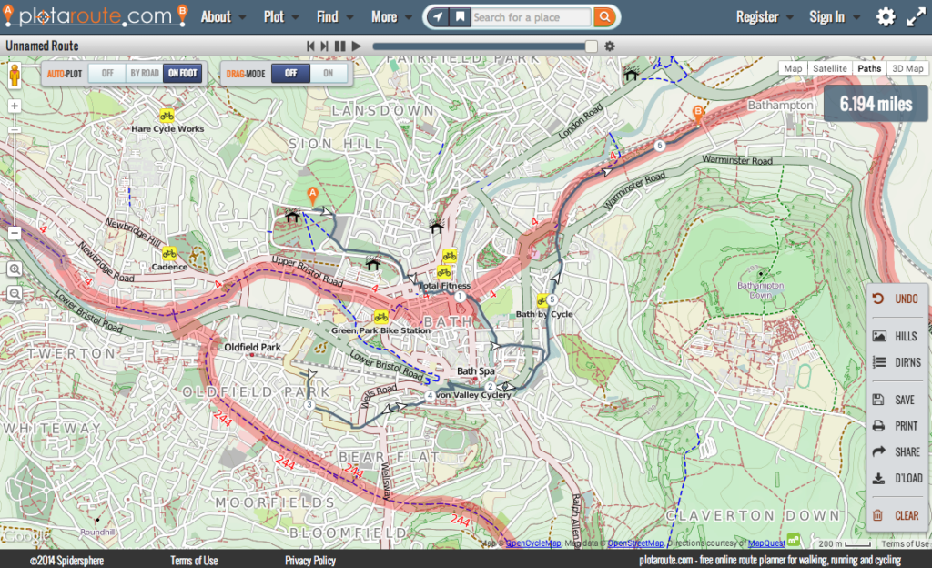Click the Hare Cycle Works bike shop icon
The width and height of the screenshot is (932, 568).
tap(167, 116)
